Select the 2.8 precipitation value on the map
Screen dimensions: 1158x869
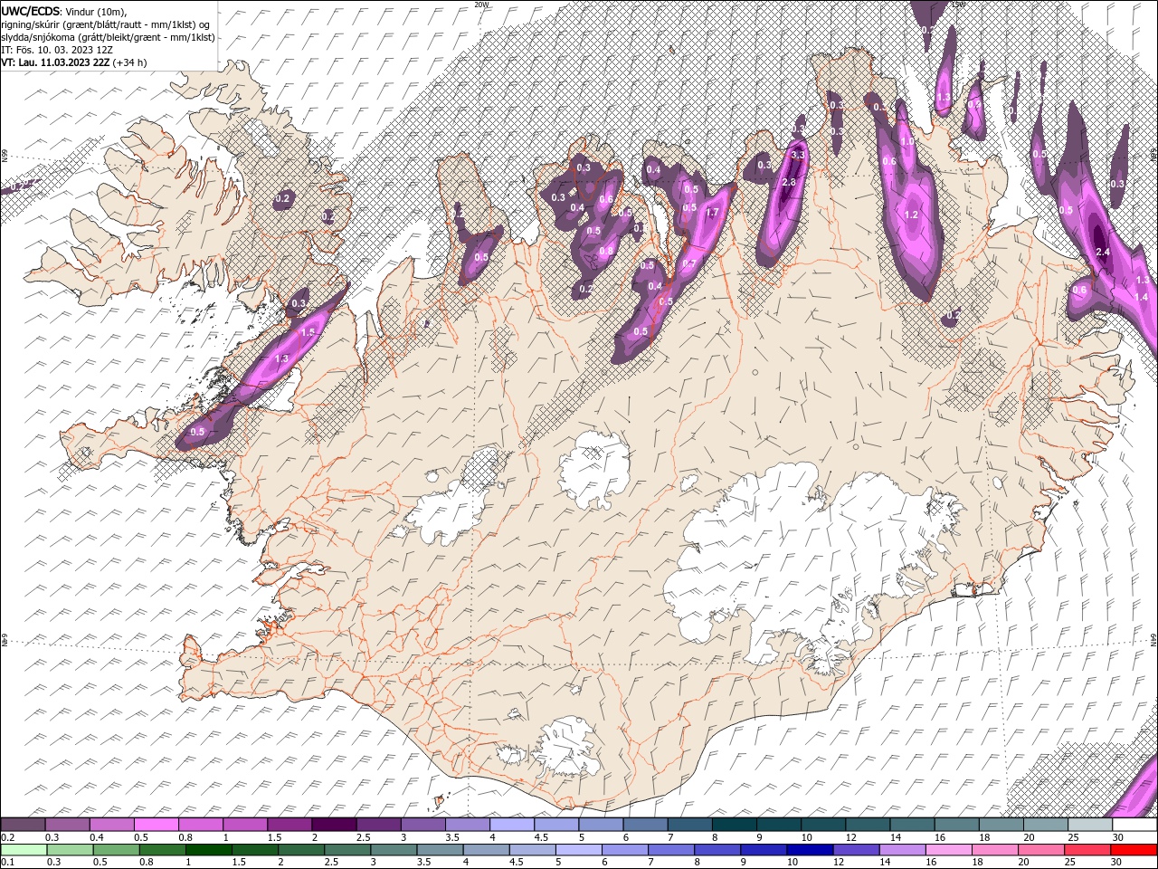click(x=789, y=183)
